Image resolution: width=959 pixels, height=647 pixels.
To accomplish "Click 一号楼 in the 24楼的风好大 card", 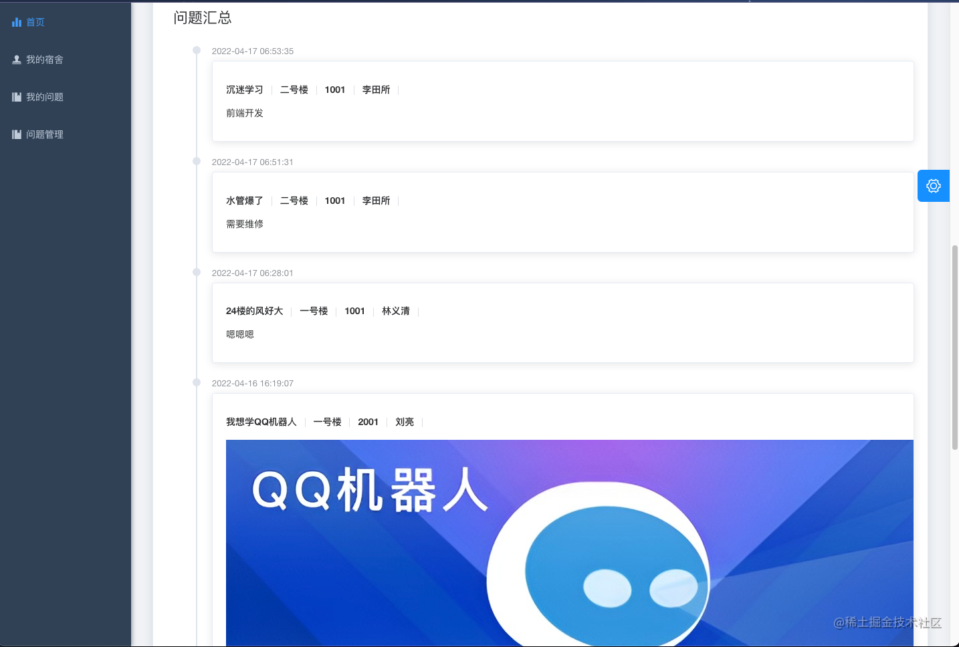I will click(314, 311).
